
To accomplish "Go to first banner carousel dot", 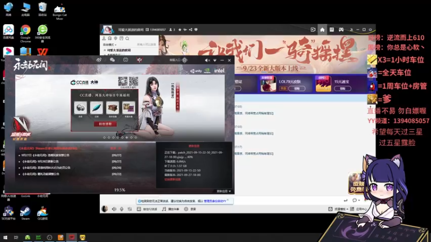I will [x=104, y=138].
